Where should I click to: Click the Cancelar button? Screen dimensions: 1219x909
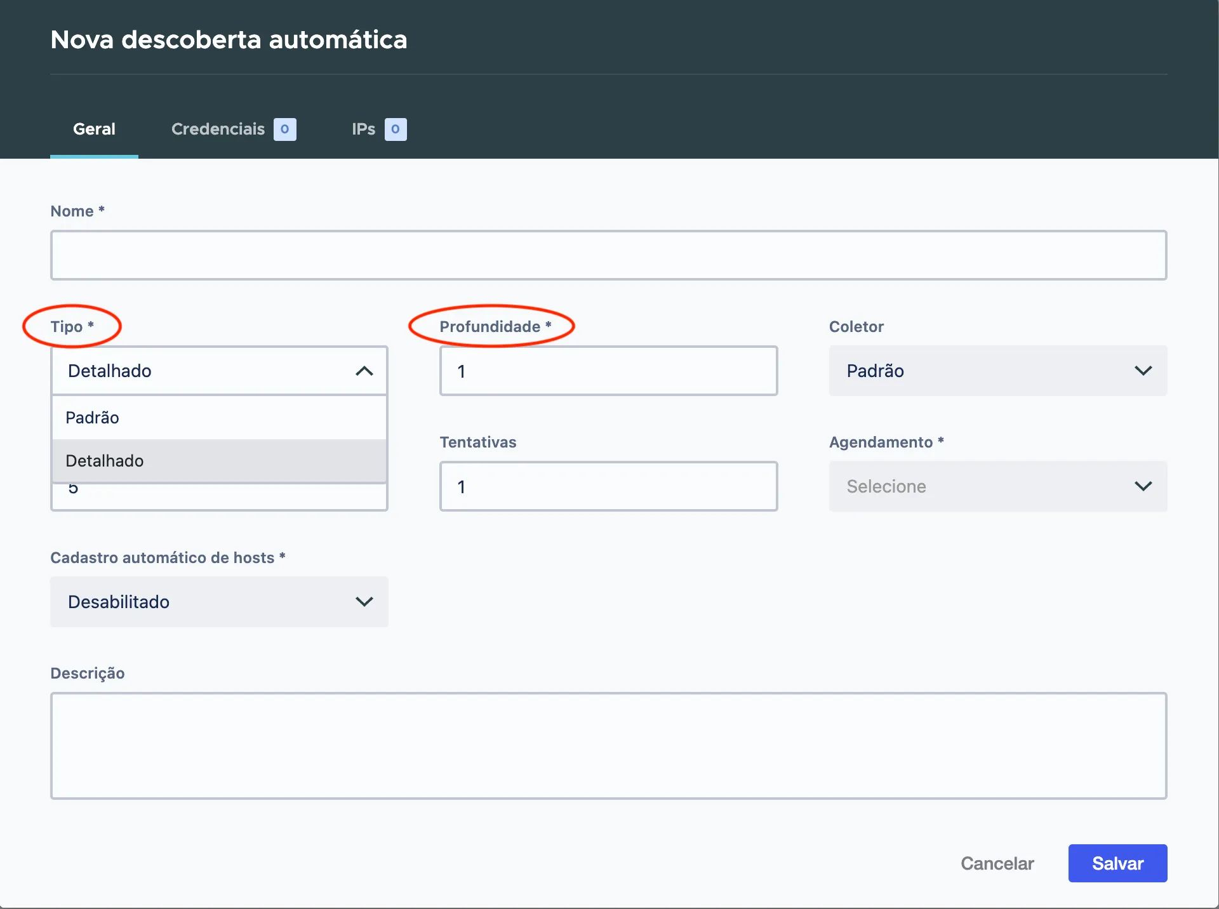click(x=997, y=863)
